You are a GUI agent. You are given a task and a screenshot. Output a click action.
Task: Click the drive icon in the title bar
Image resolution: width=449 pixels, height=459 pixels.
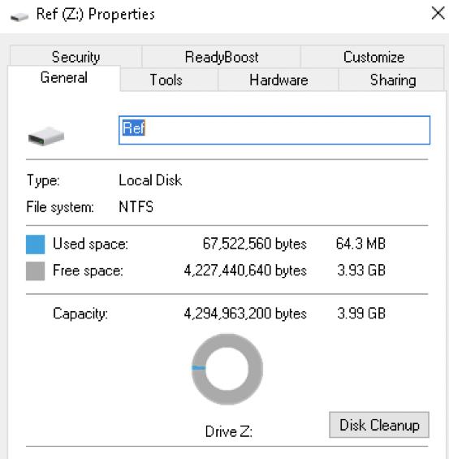pos(19,17)
